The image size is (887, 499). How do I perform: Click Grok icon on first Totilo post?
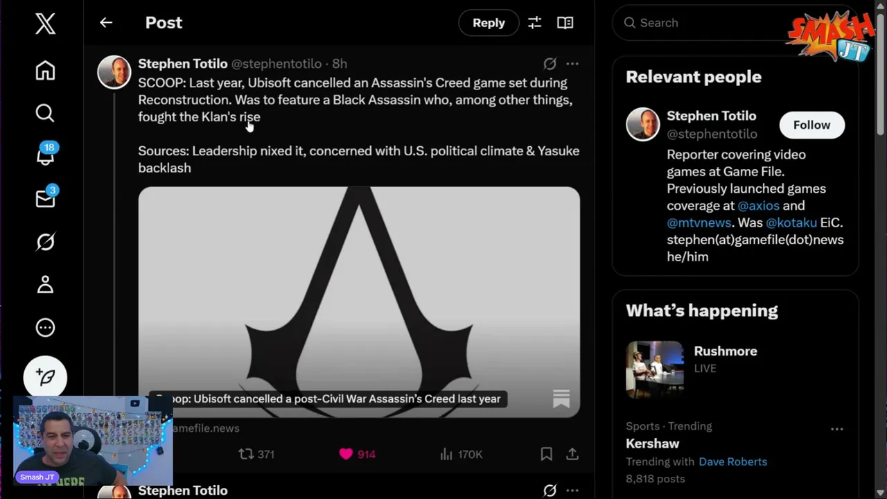(550, 64)
